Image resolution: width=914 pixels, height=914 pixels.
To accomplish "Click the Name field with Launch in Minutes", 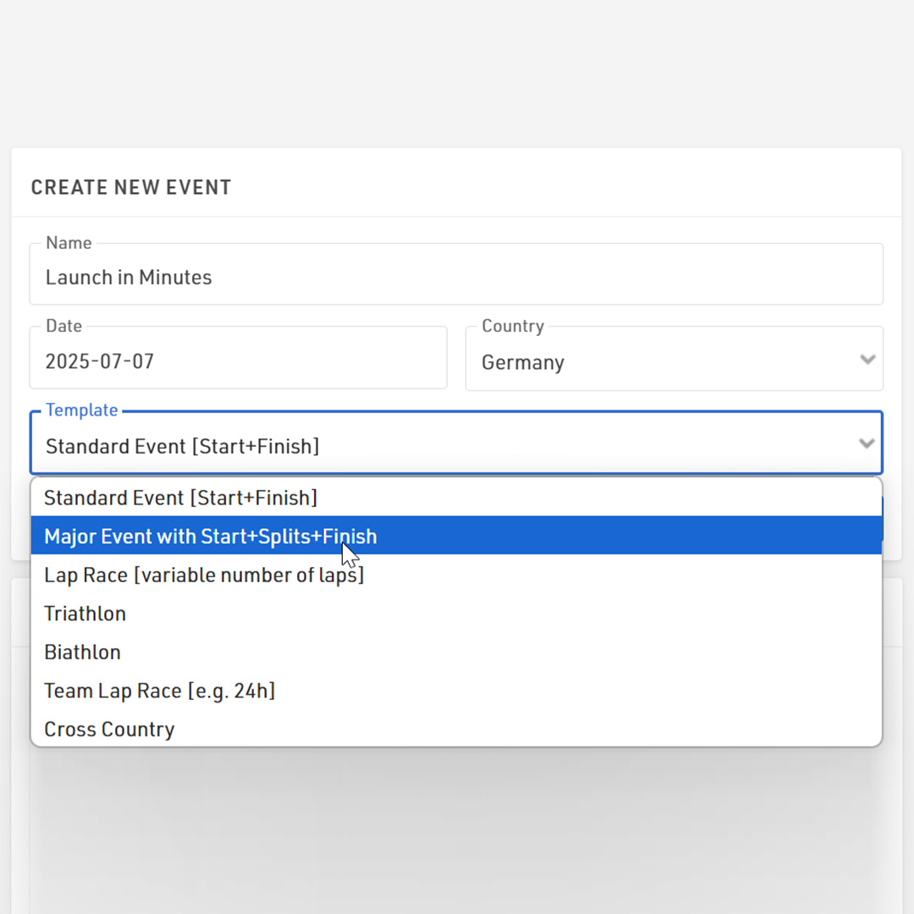I will [x=456, y=274].
